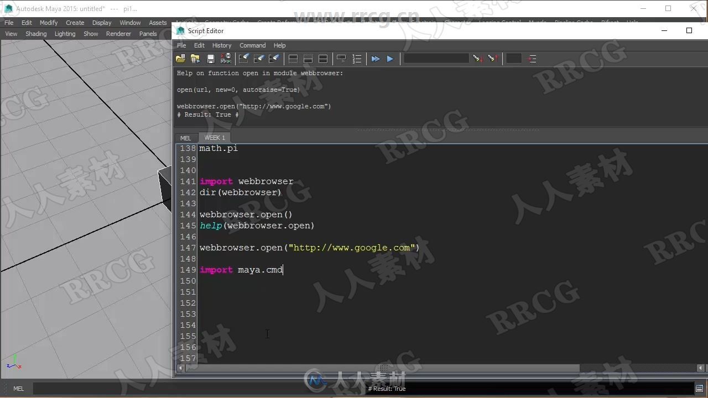Switch to the WEEK 1 tab
Viewport: 708px width, 398px height.
pyautogui.click(x=215, y=138)
